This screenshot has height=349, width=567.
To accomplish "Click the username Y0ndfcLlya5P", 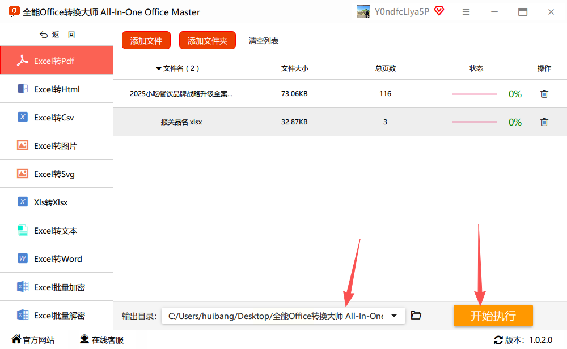I will [402, 11].
